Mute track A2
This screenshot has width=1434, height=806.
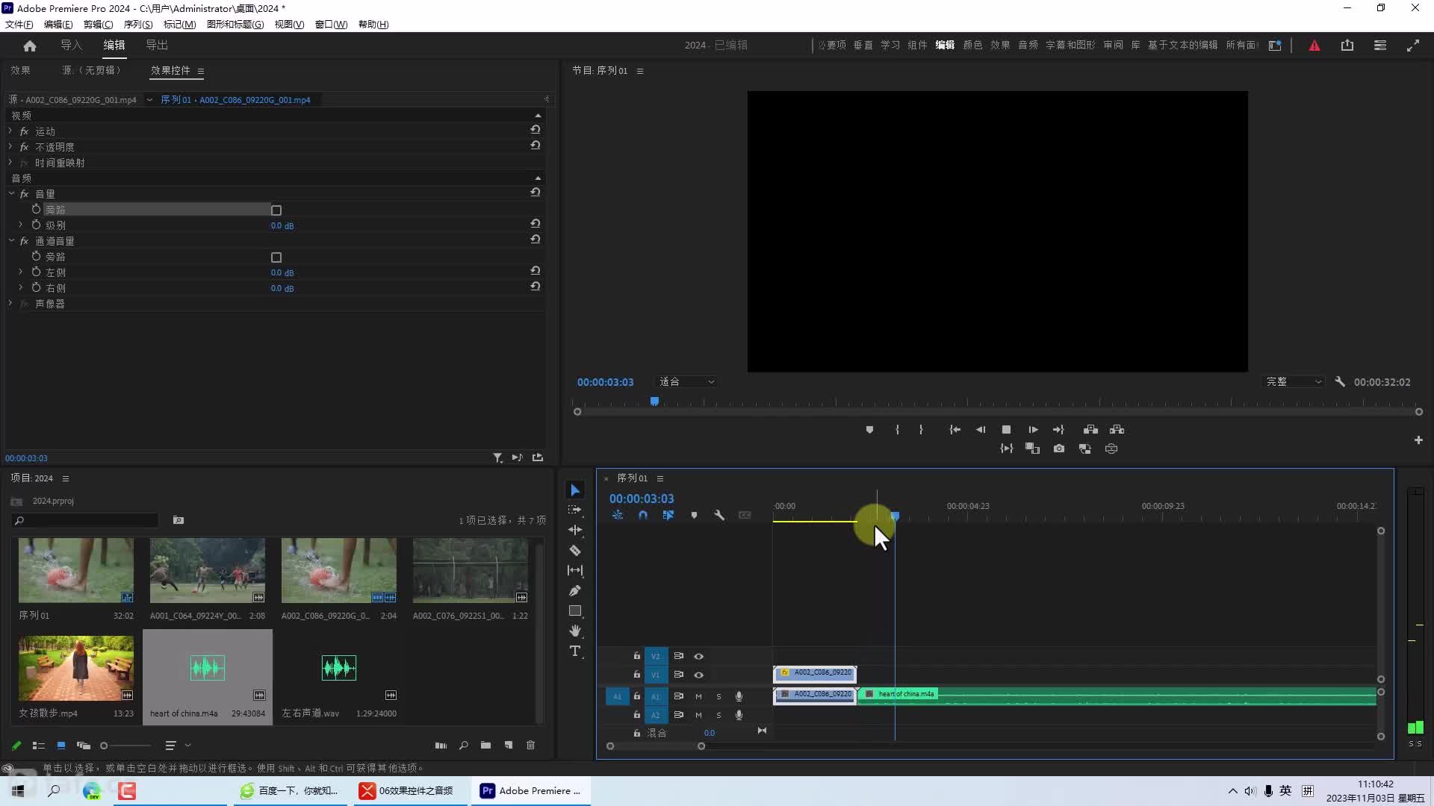point(698,715)
